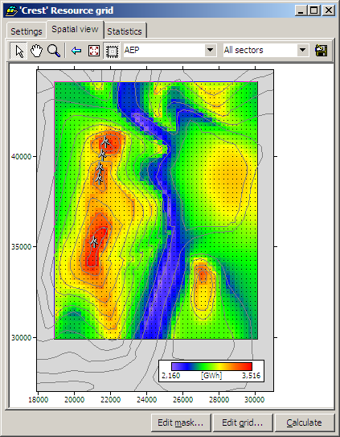The width and height of the screenshot is (340, 437).
Task: Click the Calculate button
Action: [305, 423]
